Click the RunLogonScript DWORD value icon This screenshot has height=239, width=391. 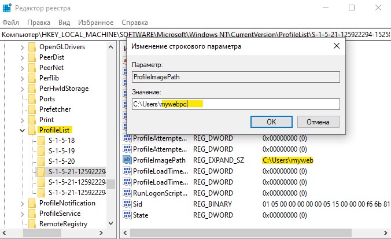coord(127,193)
